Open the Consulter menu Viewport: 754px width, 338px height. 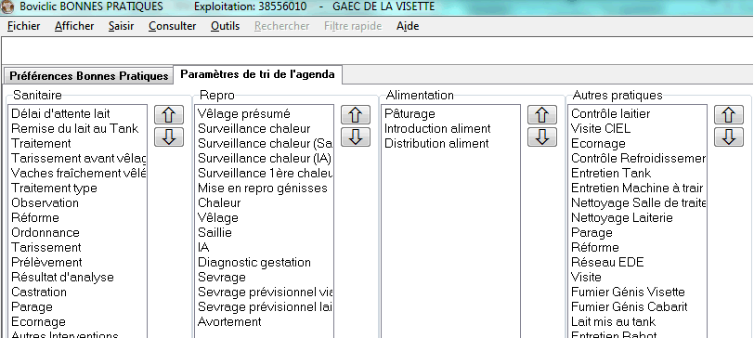(172, 26)
